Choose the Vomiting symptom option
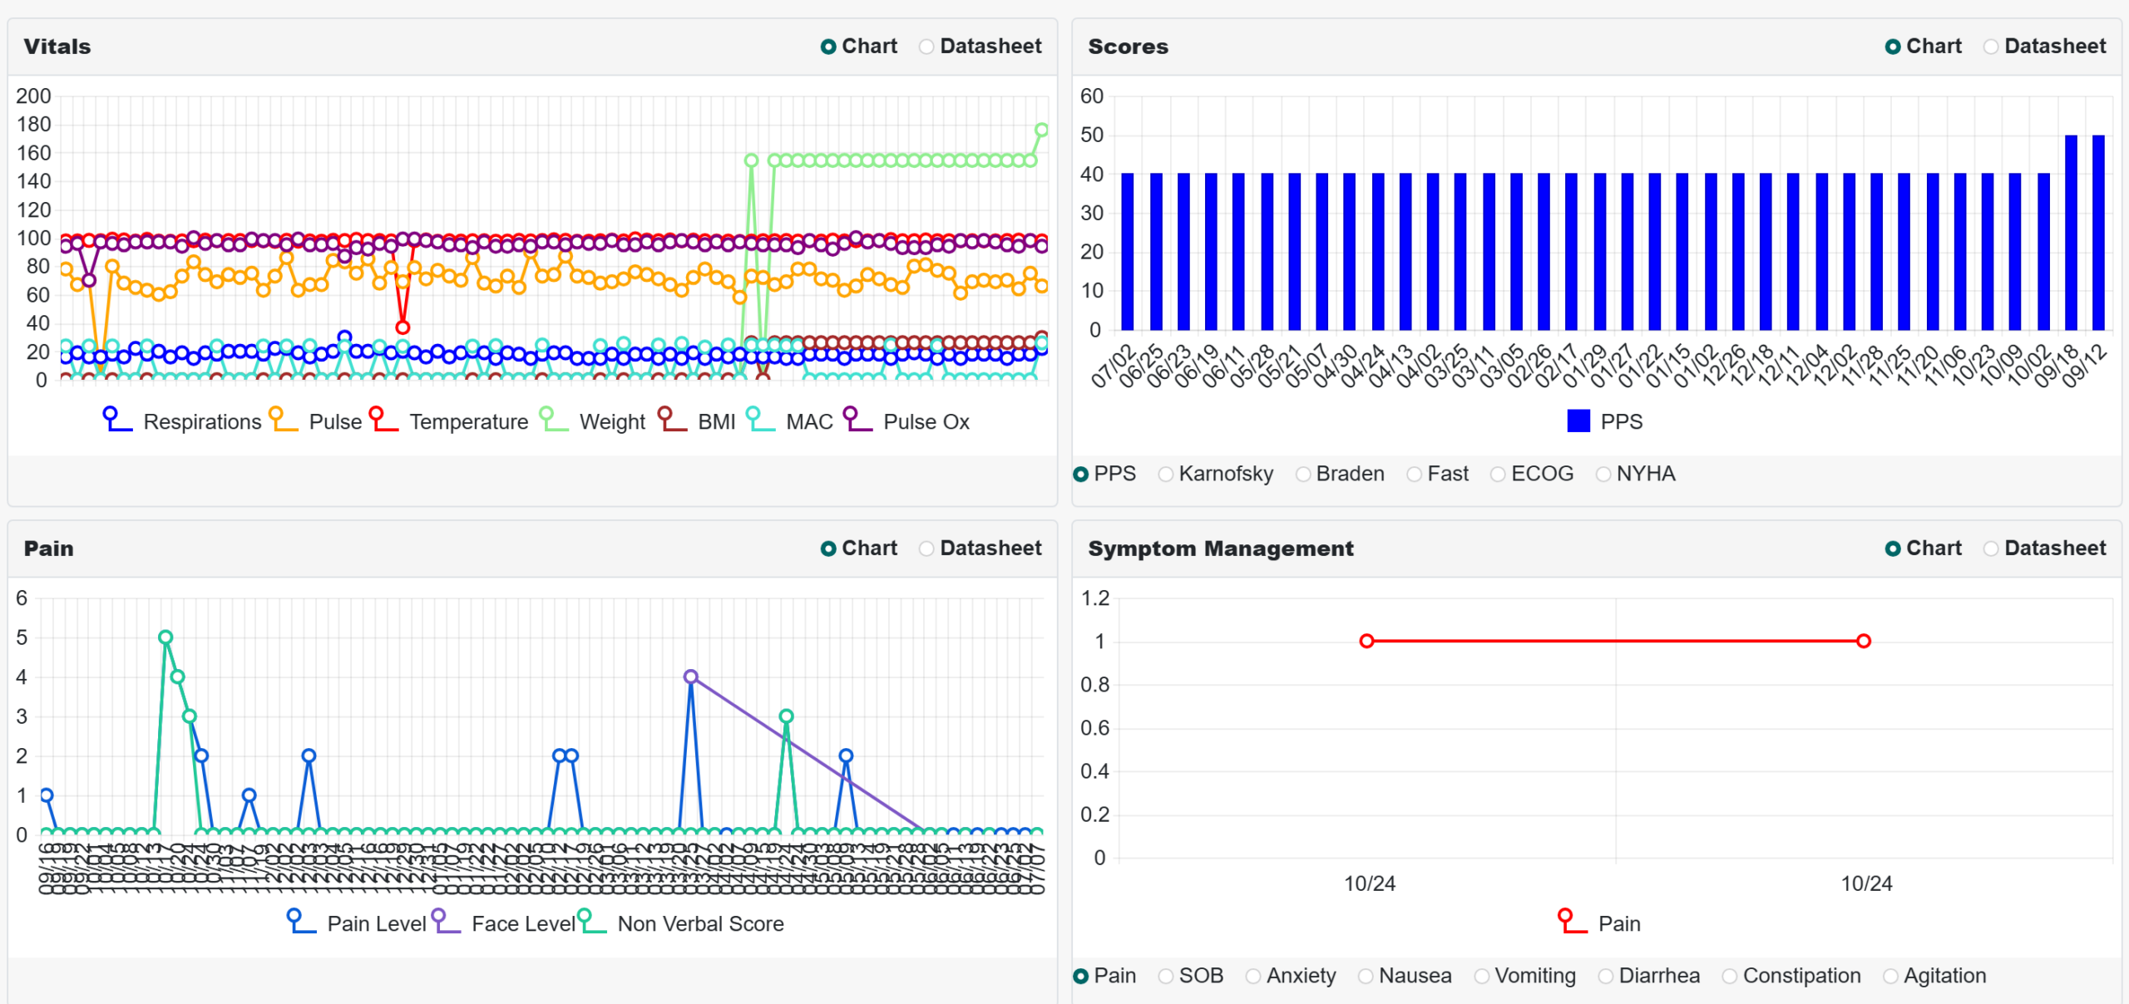The height and width of the screenshot is (1004, 2129). (x=1525, y=976)
